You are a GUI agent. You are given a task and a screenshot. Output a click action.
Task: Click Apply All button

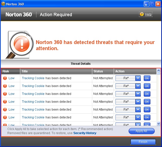coord(142,131)
